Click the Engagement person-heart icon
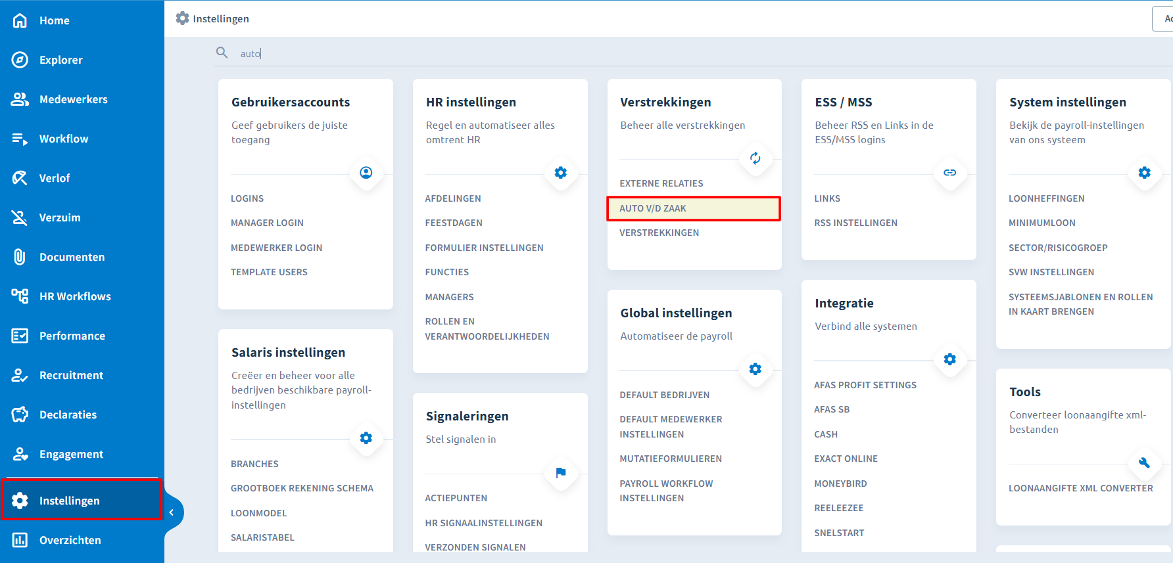 click(20, 454)
